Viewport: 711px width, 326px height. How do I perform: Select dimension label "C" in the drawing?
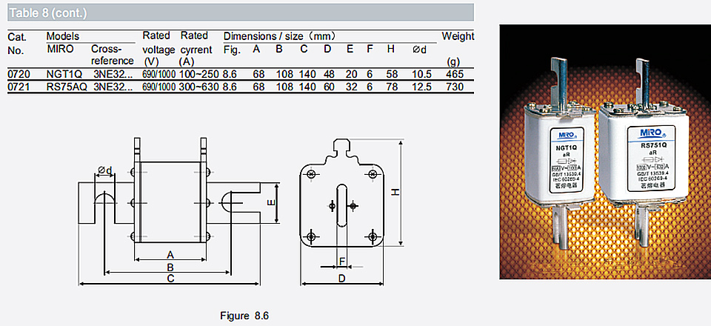(170, 279)
